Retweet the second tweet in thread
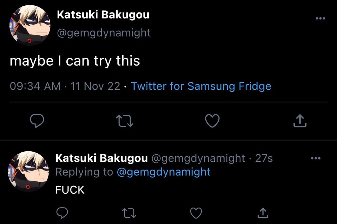337x224 pixels. coord(128,213)
